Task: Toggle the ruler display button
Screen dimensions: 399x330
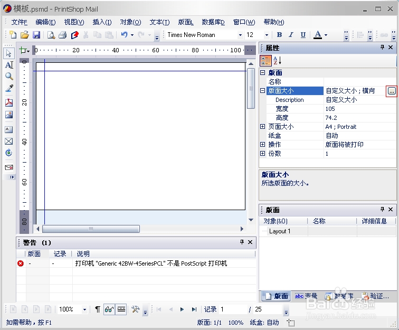Action: pos(121,309)
